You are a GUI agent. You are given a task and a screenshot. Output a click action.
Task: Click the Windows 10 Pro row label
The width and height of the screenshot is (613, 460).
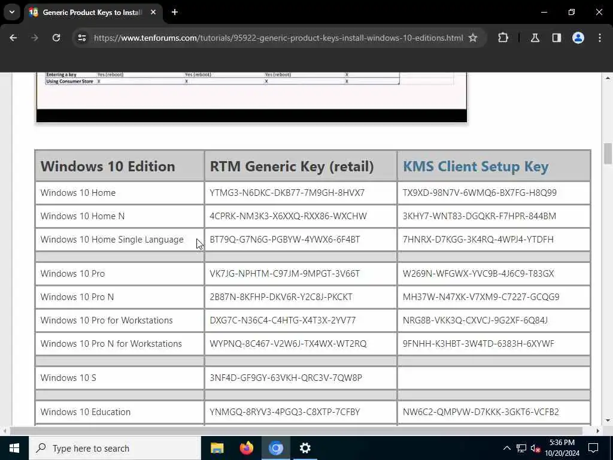(72, 273)
